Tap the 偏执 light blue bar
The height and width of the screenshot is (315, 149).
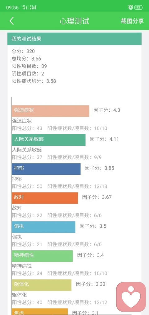43,227
